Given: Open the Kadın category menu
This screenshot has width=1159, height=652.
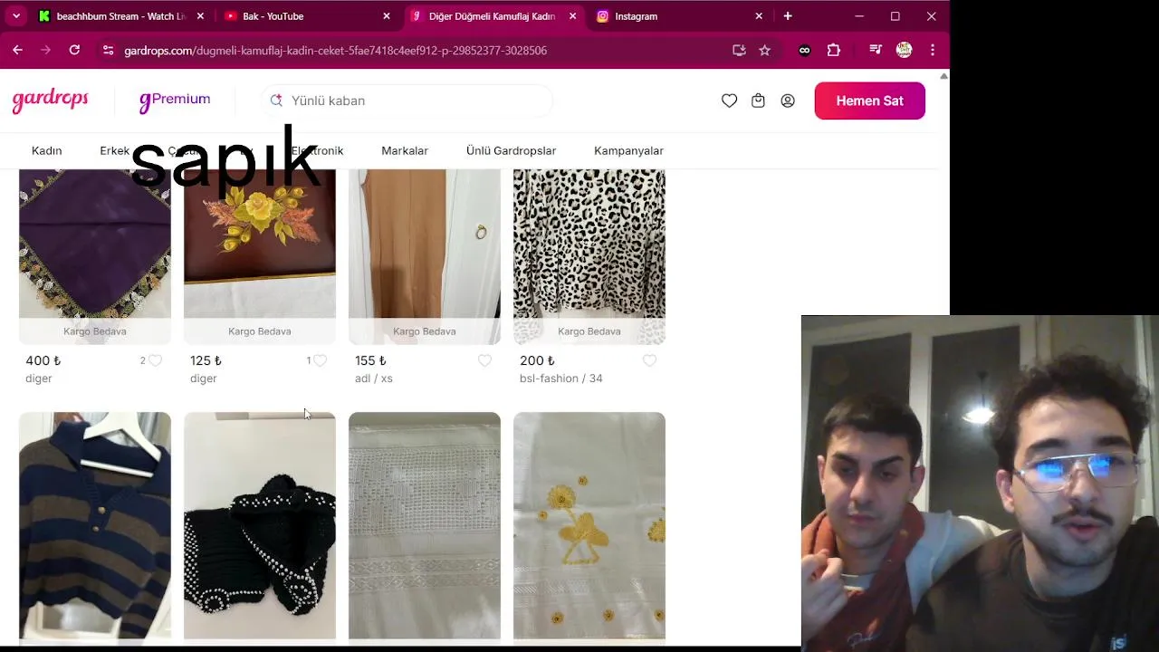Looking at the screenshot, I should pyautogui.click(x=47, y=150).
